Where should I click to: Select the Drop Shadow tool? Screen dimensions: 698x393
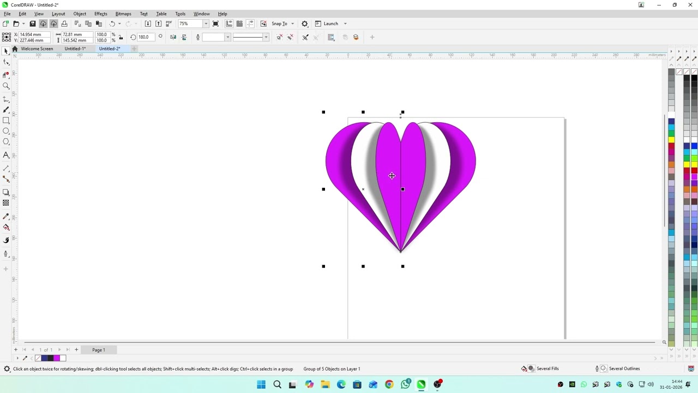coord(6,192)
